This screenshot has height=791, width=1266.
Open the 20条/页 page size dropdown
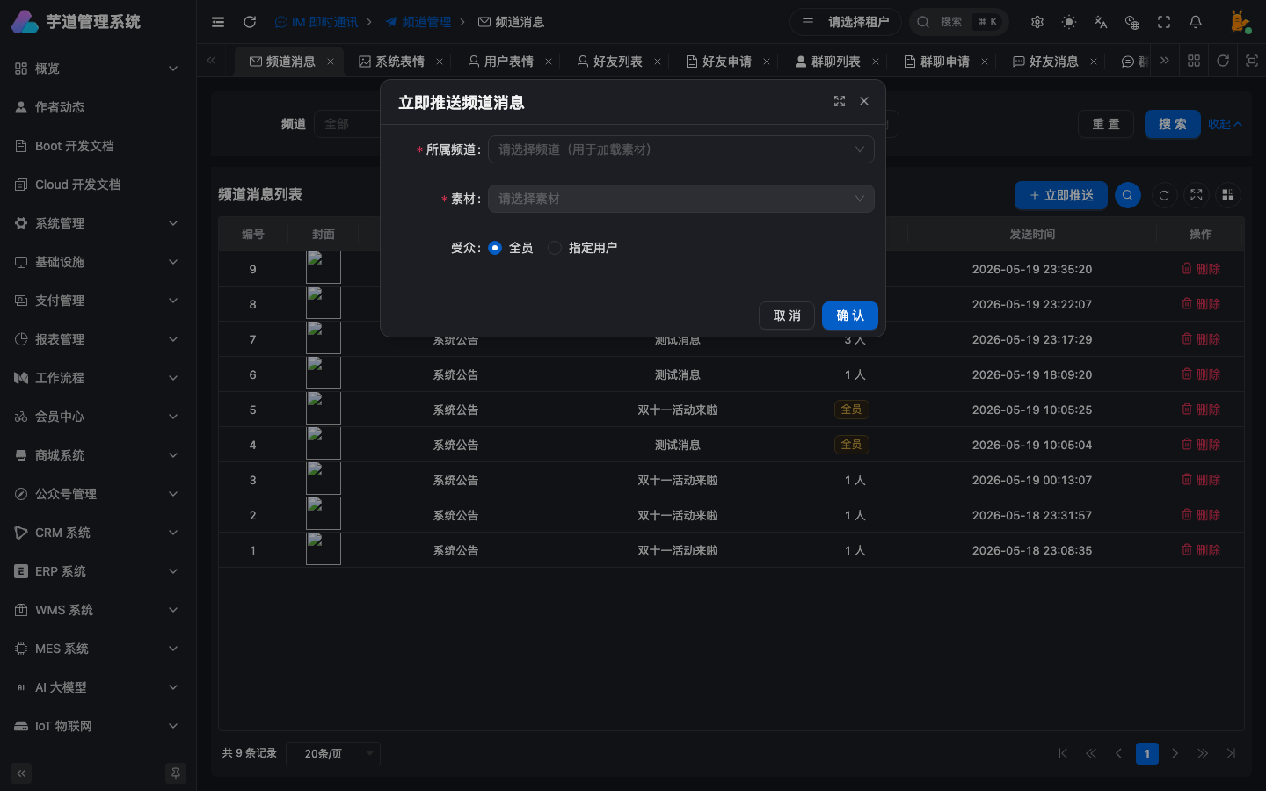click(x=333, y=753)
